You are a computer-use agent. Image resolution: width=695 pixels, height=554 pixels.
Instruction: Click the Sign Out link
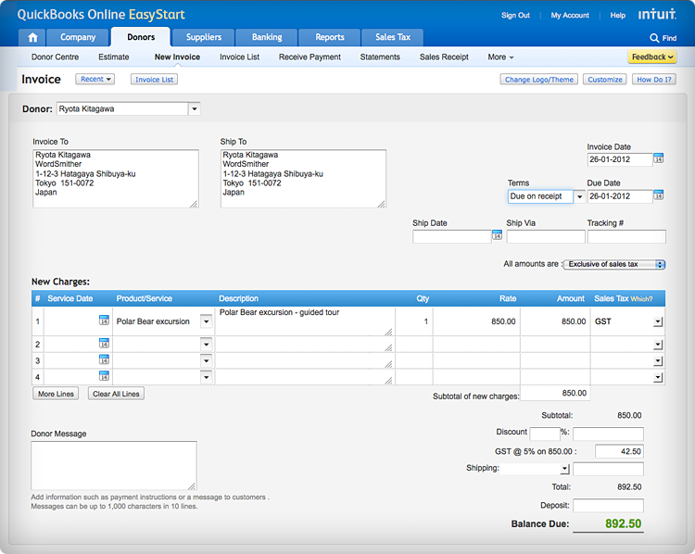[x=515, y=15]
